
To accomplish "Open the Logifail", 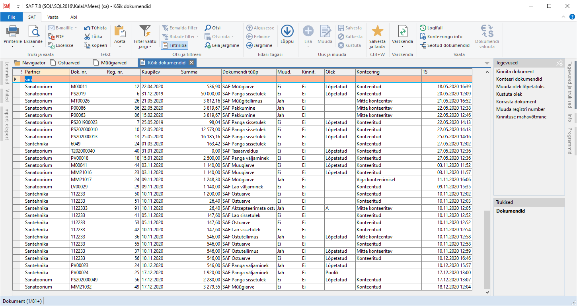I will (431, 28).
